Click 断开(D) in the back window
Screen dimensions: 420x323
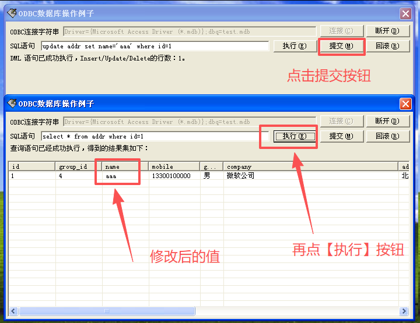coord(387,31)
